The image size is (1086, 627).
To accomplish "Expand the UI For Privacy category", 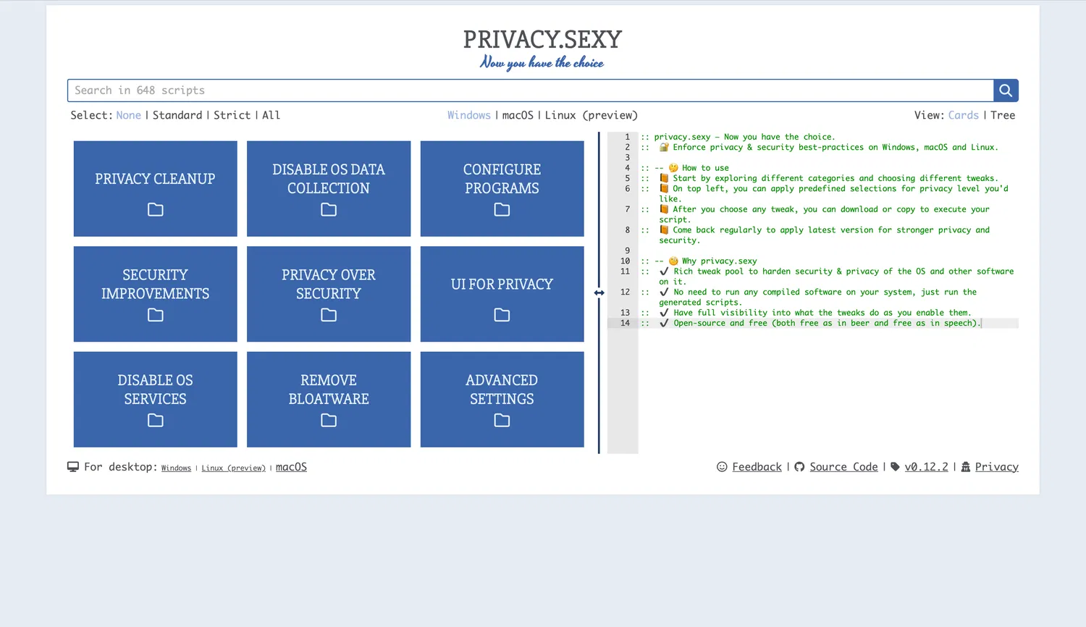I will click(x=502, y=294).
